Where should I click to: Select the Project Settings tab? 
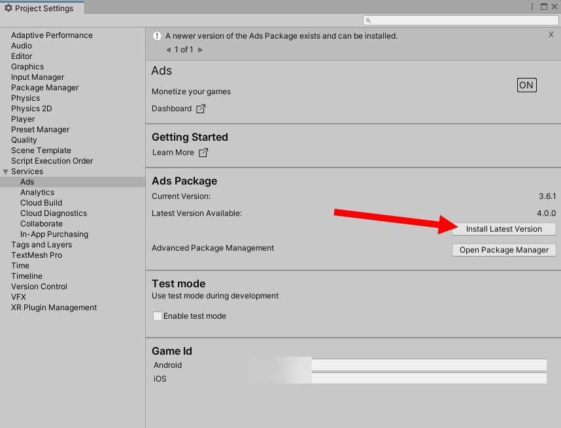(42, 8)
